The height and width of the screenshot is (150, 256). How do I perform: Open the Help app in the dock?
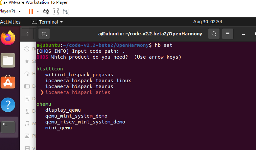(x=8, y=105)
